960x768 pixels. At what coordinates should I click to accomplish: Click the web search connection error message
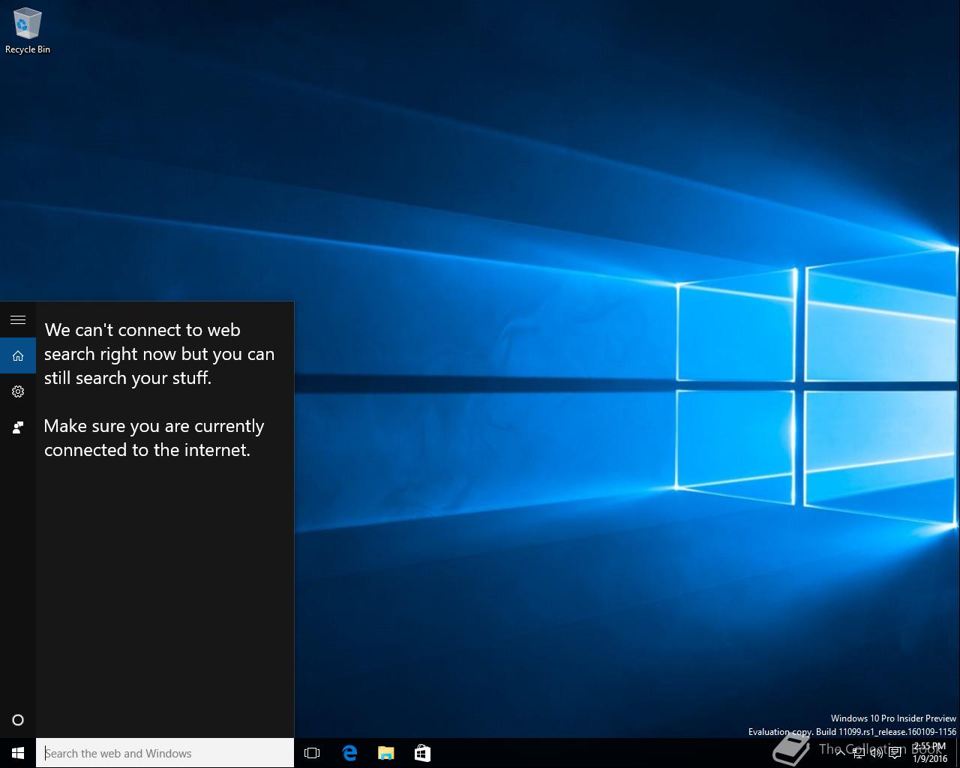[x=159, y=354]
